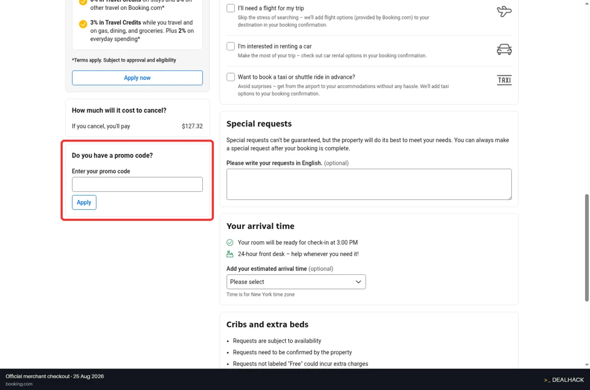Click the booking.com text in bottom bar

pos(19,384)
